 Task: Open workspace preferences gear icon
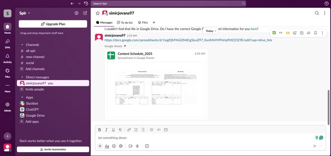(x=76, y=13)
